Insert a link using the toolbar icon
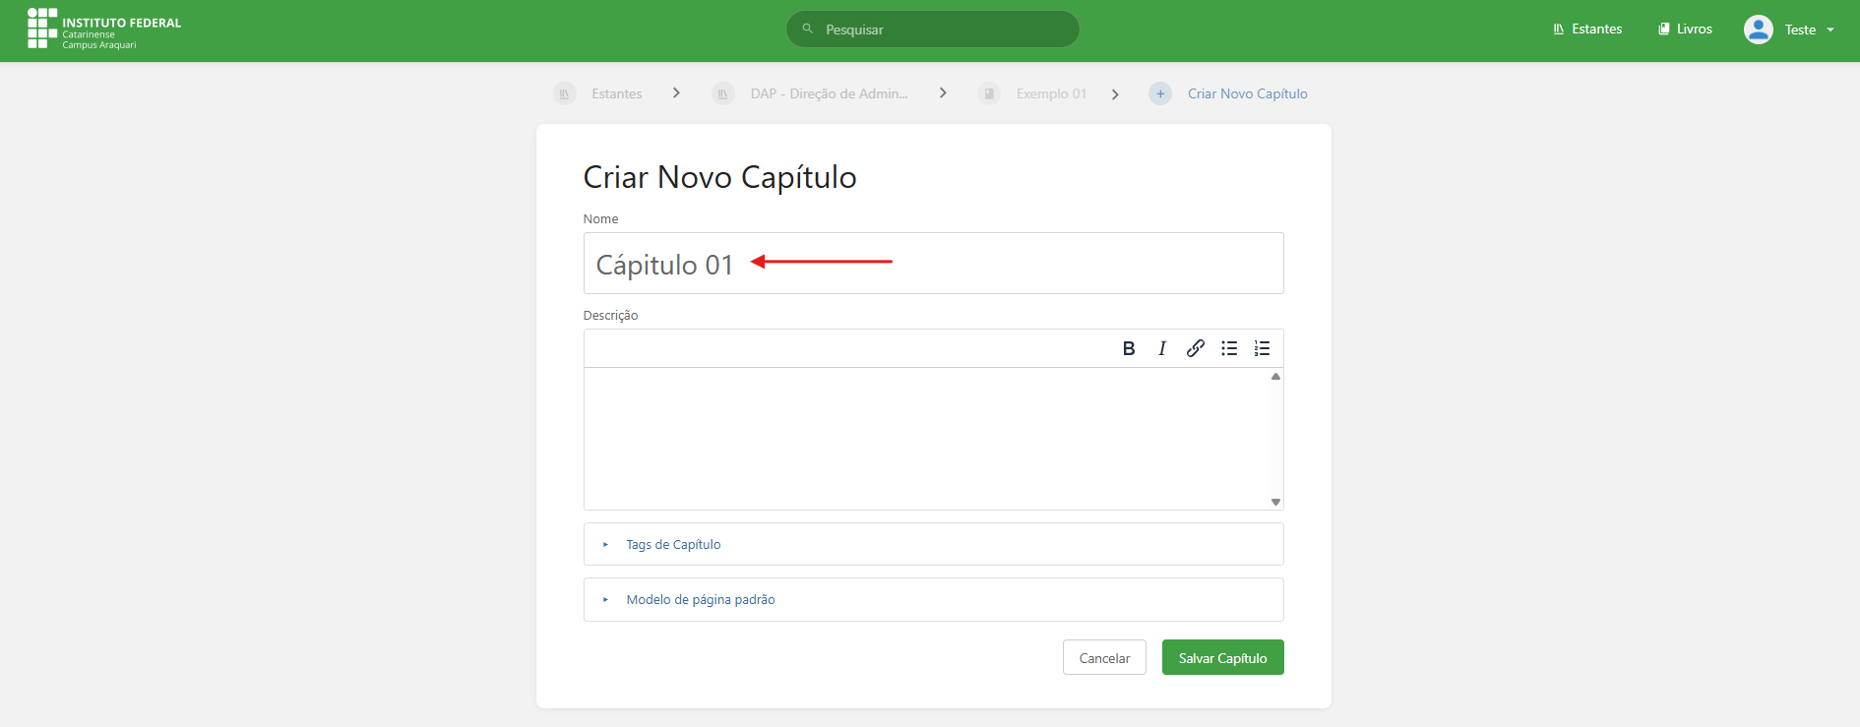This screenshot has height=727, width=1860. pos(1196,348)
